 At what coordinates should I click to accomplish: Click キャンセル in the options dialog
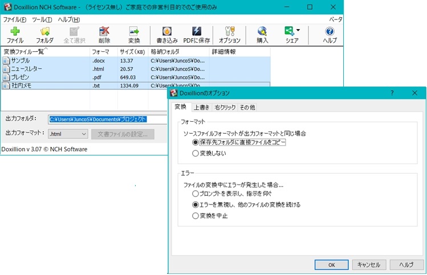point(369,265)
